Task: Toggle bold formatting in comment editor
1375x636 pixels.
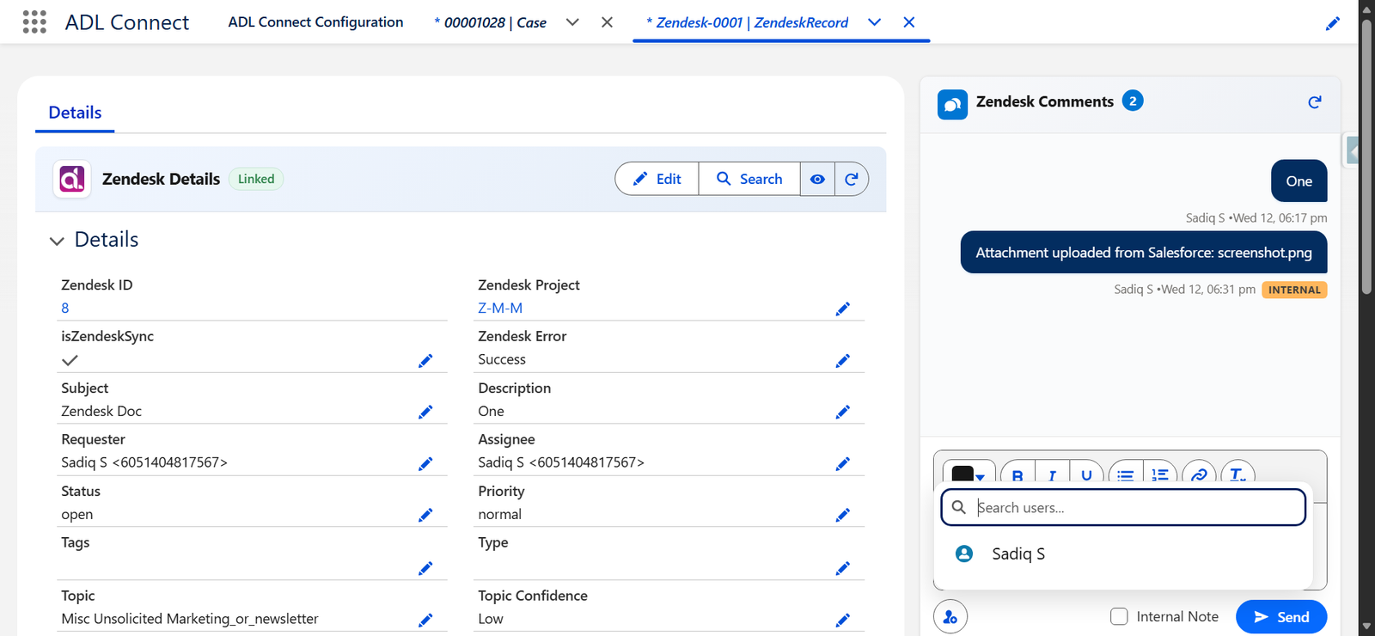Action: coord(1017,474)
